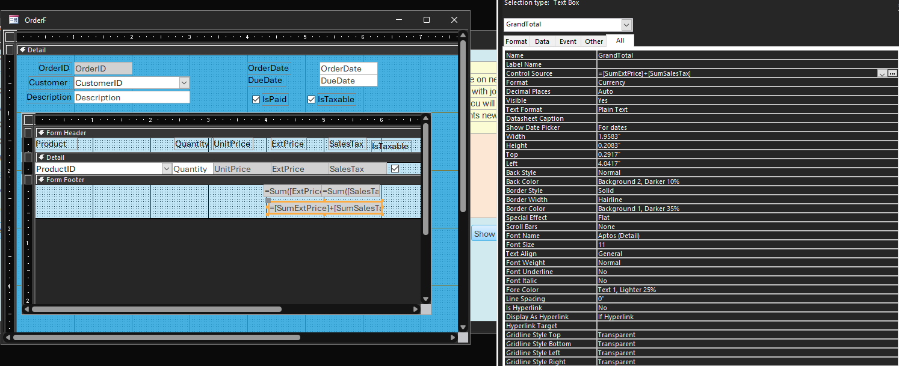Select the GrandTotal text box in Form Footer
This screenshot has width=899, height=366.
[x=325, y=208]
